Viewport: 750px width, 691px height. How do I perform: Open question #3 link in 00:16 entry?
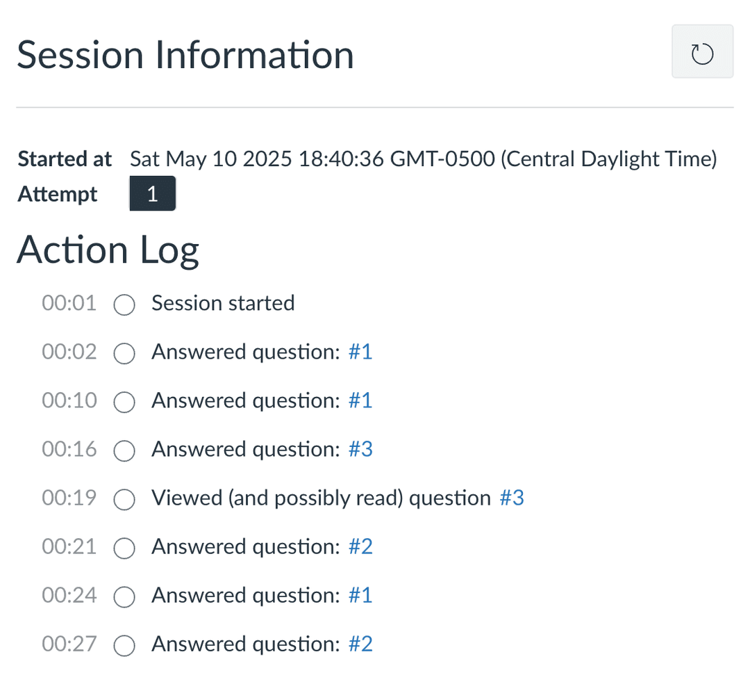[360, 449]
